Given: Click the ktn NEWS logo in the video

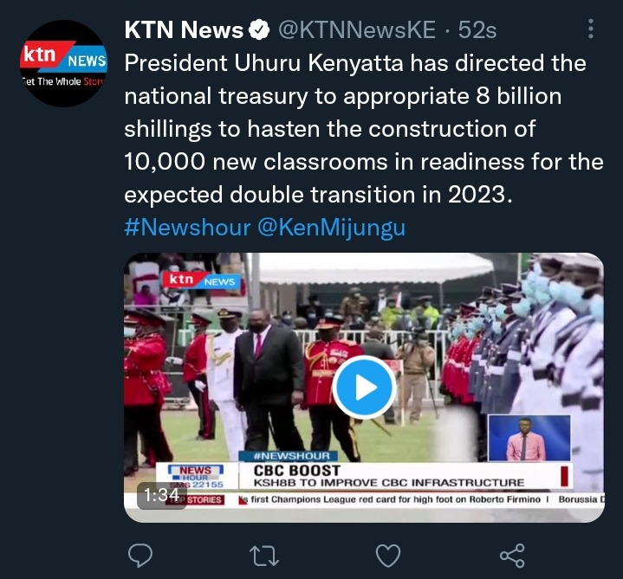Looking at the screenshot, I should [x=201, y=280].
